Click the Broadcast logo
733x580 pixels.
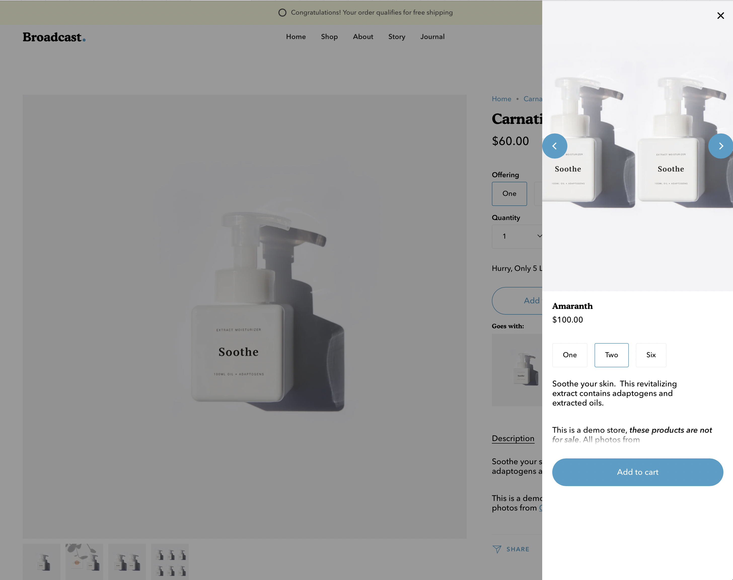pyautogui.click(x=54, y=37)
